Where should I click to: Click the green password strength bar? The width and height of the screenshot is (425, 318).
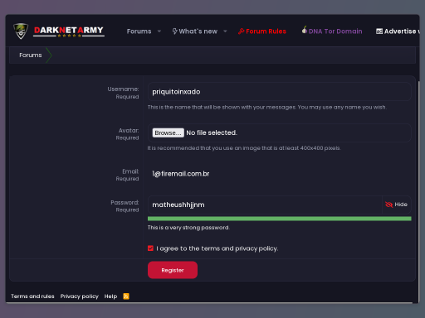point(280,219)
